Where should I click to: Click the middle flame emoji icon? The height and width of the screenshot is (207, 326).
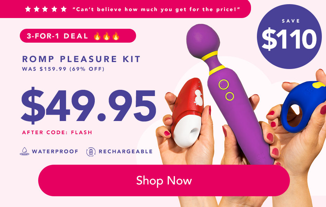click(x=107, y=36)
